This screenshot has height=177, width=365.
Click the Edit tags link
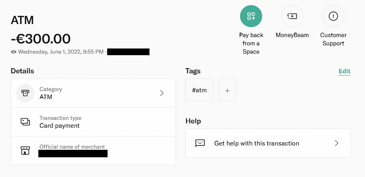(344, 71)
